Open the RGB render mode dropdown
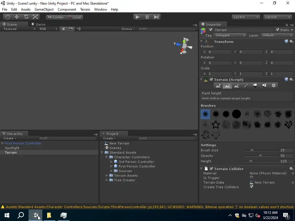This screenshot has width=295, height=221. coord(48,29)
